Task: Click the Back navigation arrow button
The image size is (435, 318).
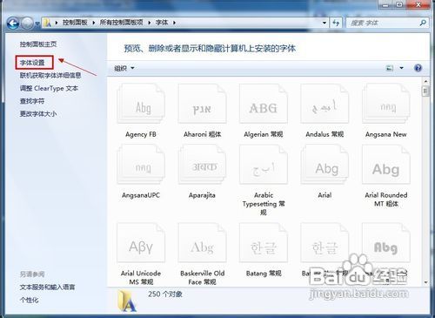Action: pyautogui.click(x=13, y=23)
